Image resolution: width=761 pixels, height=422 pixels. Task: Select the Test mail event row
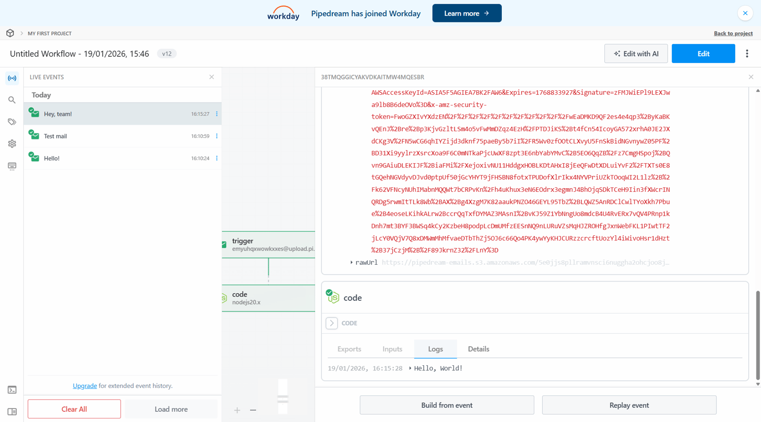(122, 136)
